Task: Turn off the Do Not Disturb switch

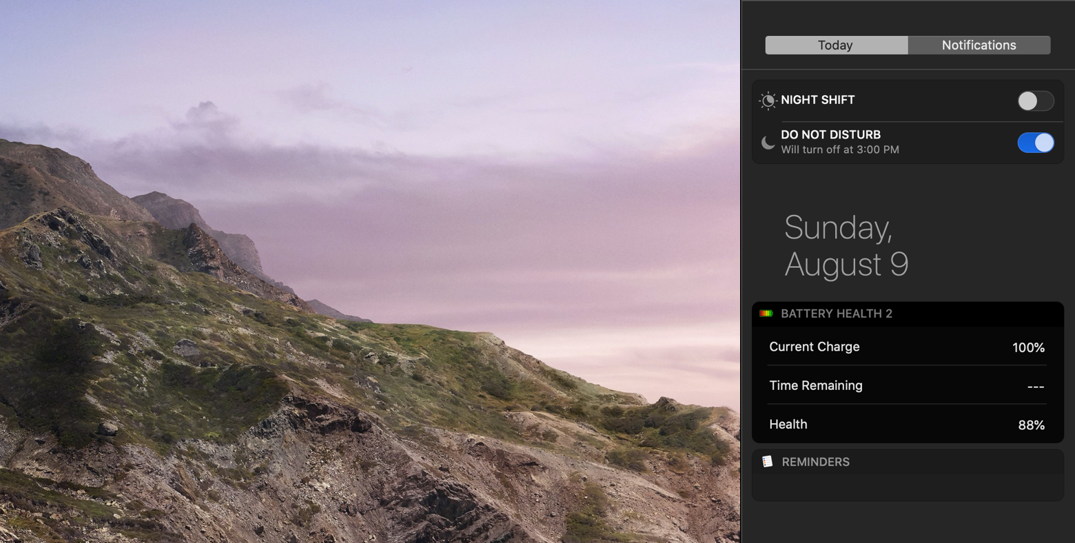Action: pos(1035,143)
